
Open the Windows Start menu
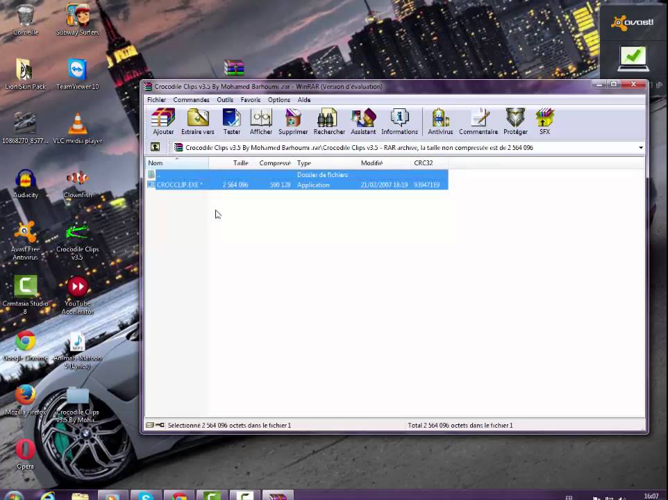tap(14, 496)
